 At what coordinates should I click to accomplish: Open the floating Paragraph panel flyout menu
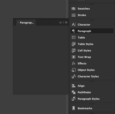pos(66,23)
